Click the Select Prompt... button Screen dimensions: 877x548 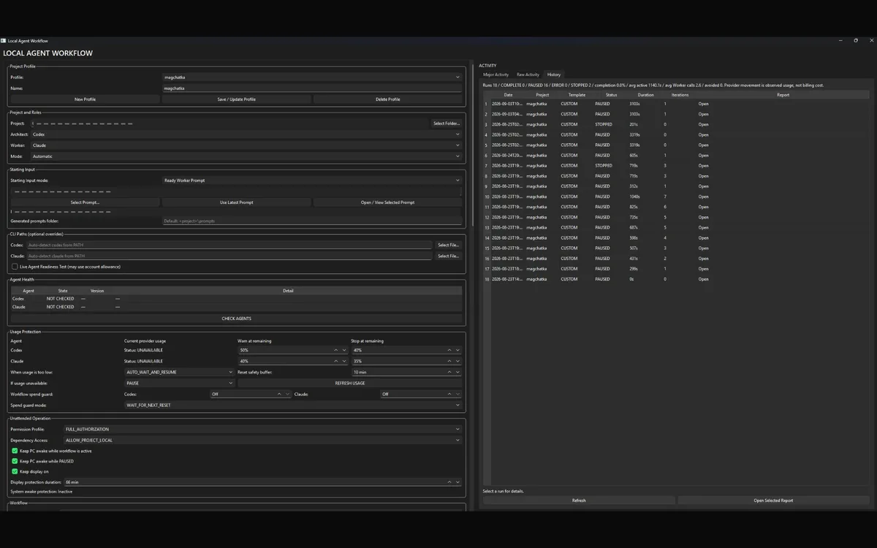(85, 202)
